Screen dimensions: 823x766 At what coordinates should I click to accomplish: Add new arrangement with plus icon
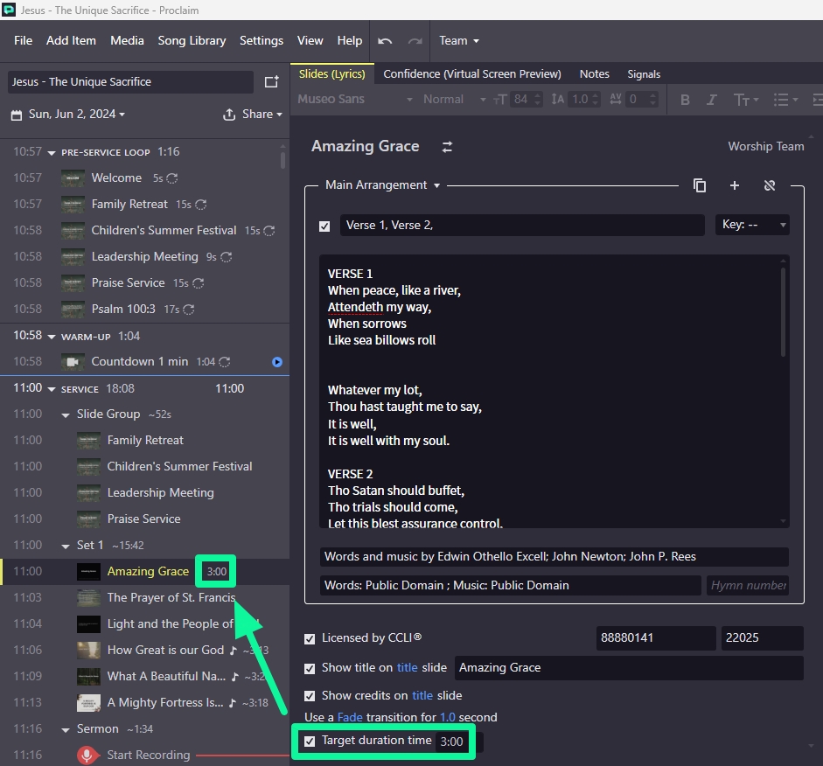(x=735, y=185)
